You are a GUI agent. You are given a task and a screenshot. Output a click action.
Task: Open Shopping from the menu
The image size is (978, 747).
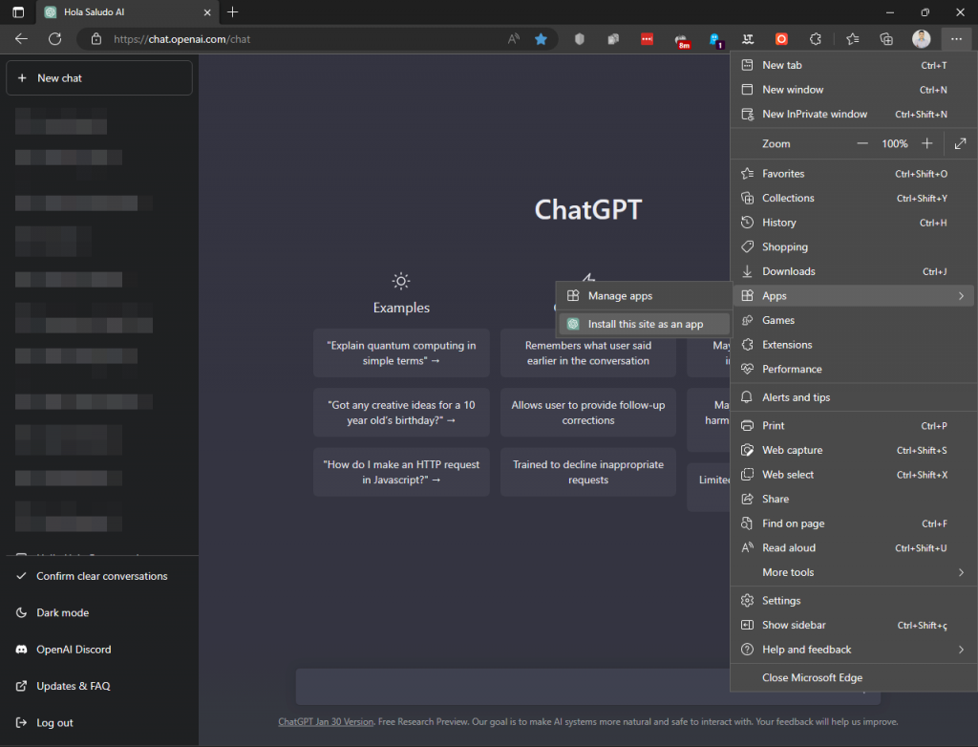click(853, 247)
